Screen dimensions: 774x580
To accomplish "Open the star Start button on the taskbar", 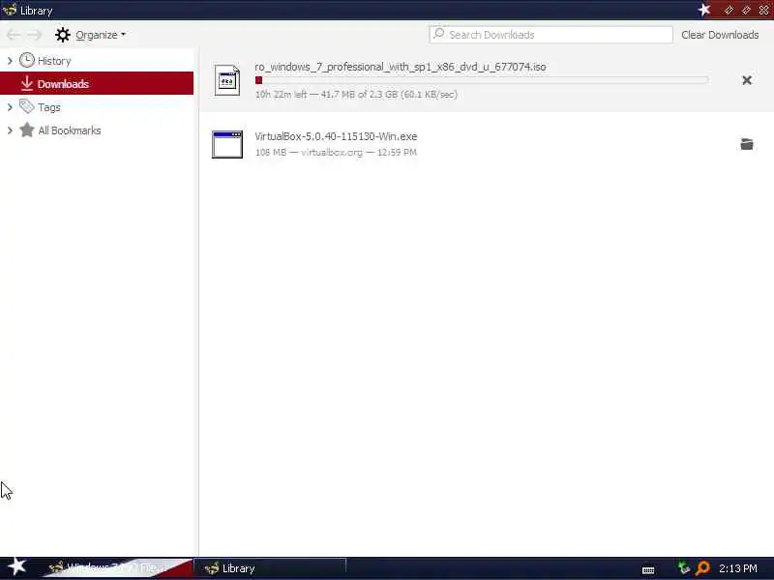I will point(16,566).
